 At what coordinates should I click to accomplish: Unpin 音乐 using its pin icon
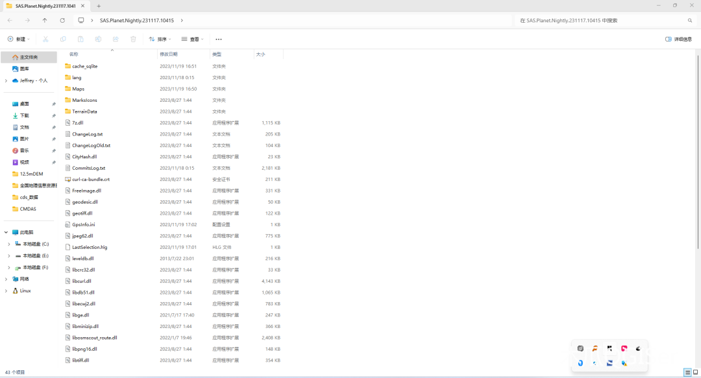coord(54,150)
